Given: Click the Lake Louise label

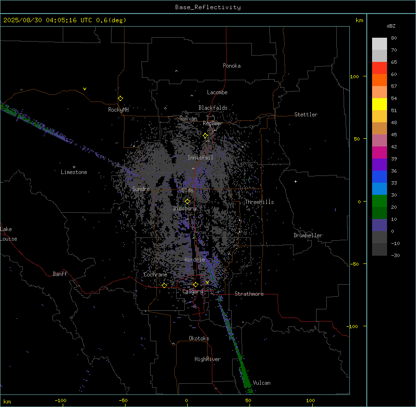Looking at the screenshot, I should pos(9,234).
